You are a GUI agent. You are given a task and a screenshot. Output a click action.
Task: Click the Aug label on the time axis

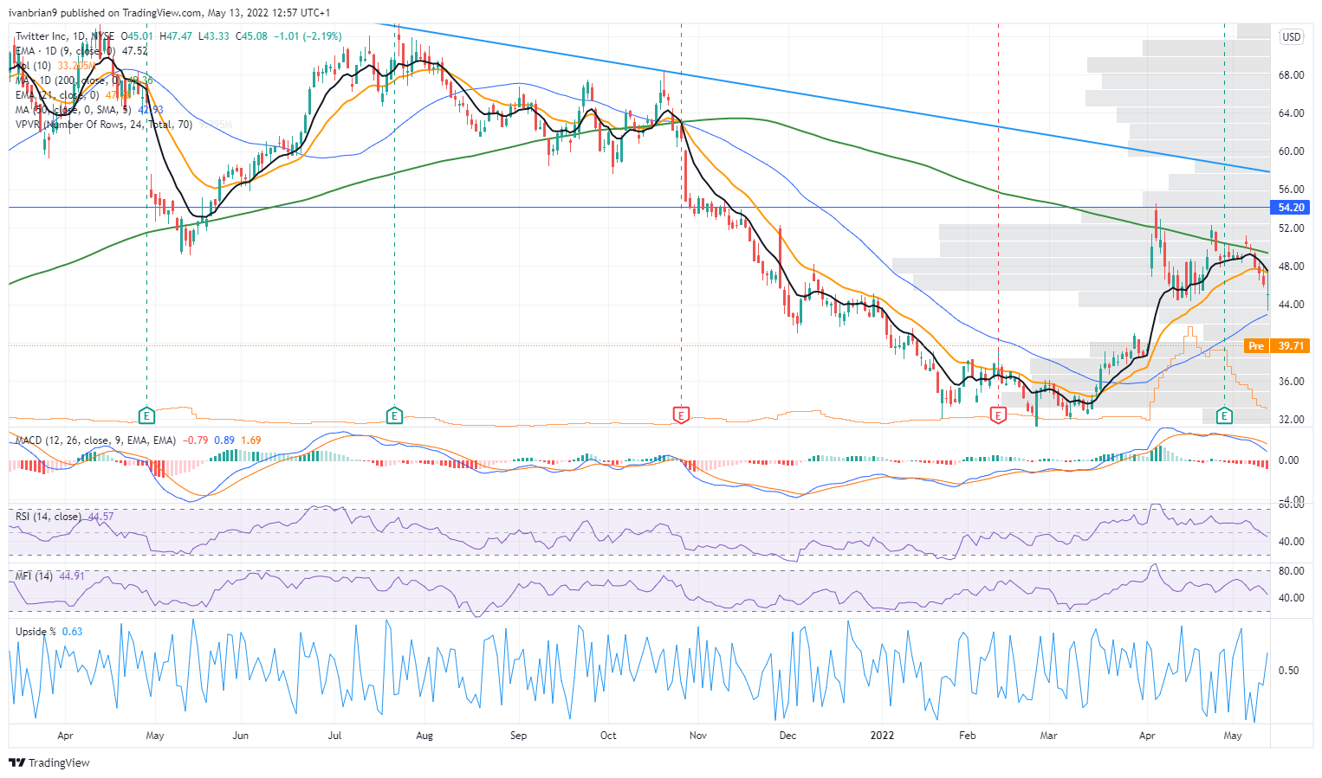tap(424, 736)
